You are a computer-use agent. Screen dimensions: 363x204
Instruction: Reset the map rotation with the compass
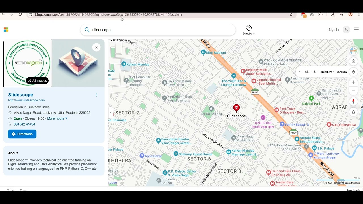tap(353, 101)
